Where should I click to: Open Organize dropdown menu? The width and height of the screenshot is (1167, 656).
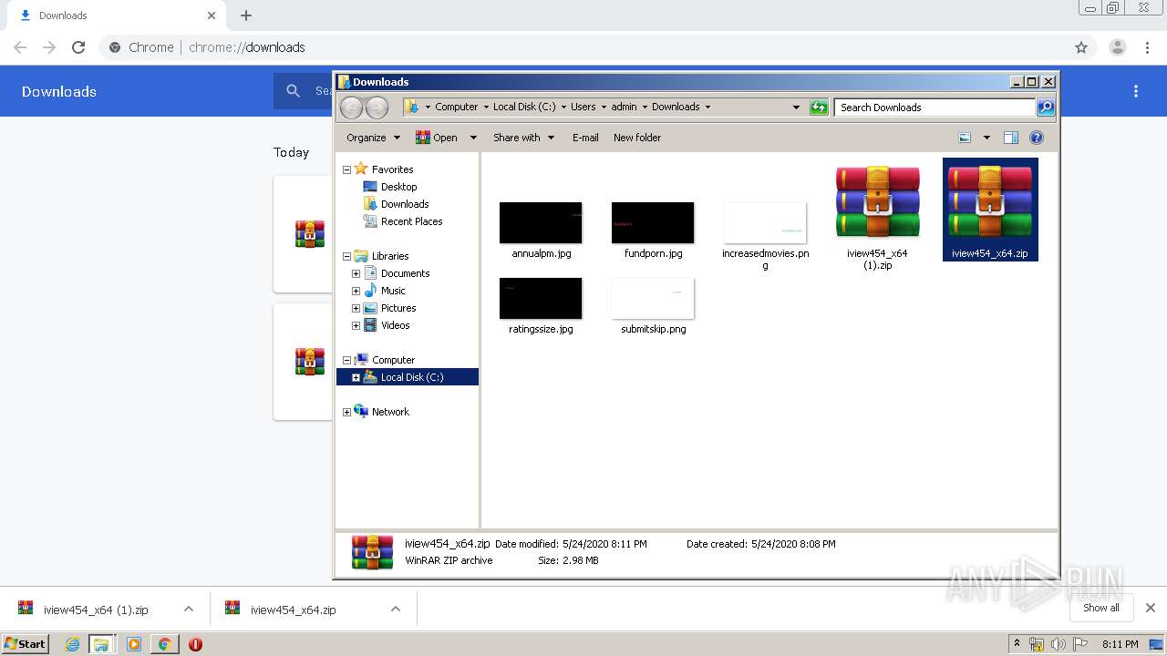[x=373, y=138]
